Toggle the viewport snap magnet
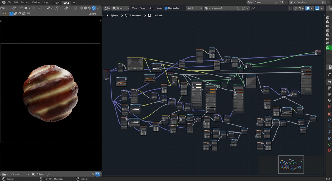 pyautogui.click(x=22, y=8)
